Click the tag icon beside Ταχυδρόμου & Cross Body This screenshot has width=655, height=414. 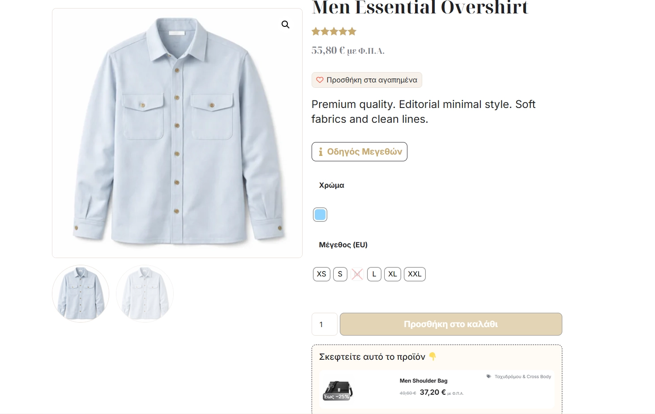point(489,376)
